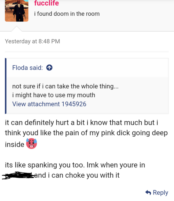Viewport: 174px width, 201px height.
Task: Open the "View attachment 1945926" link
Action: click(x=49, y=104)
